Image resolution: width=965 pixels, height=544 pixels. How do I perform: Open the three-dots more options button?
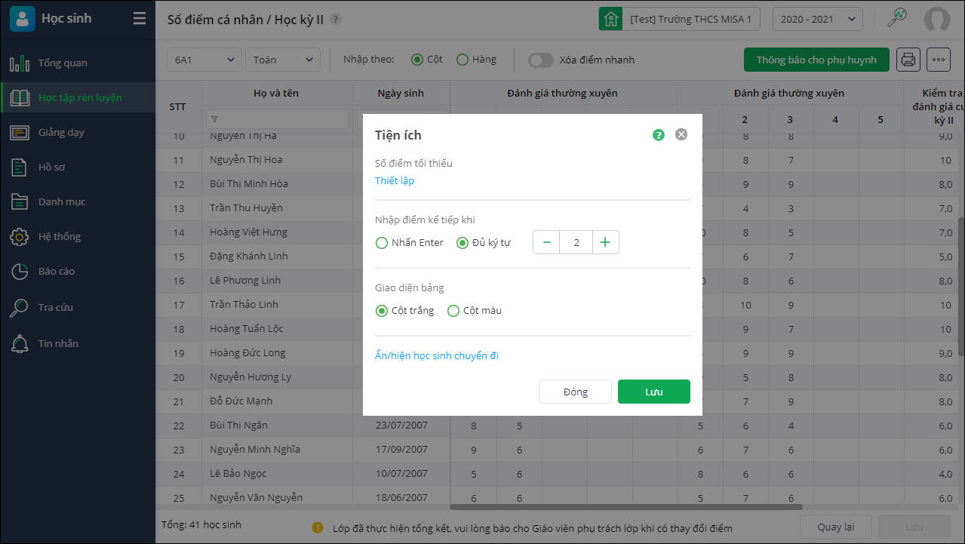[x=938, y=60]
